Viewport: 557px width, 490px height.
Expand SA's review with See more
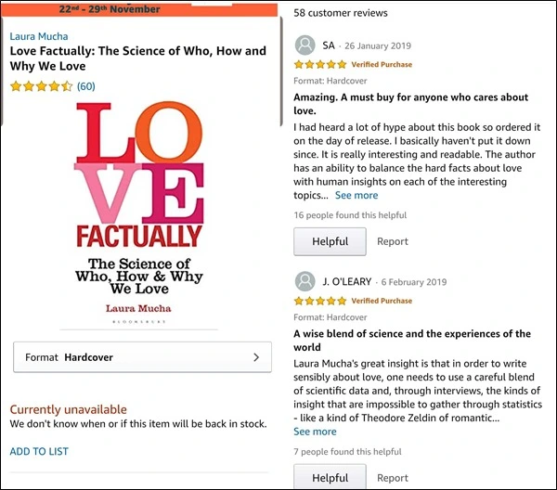click(x=356, y=196)
